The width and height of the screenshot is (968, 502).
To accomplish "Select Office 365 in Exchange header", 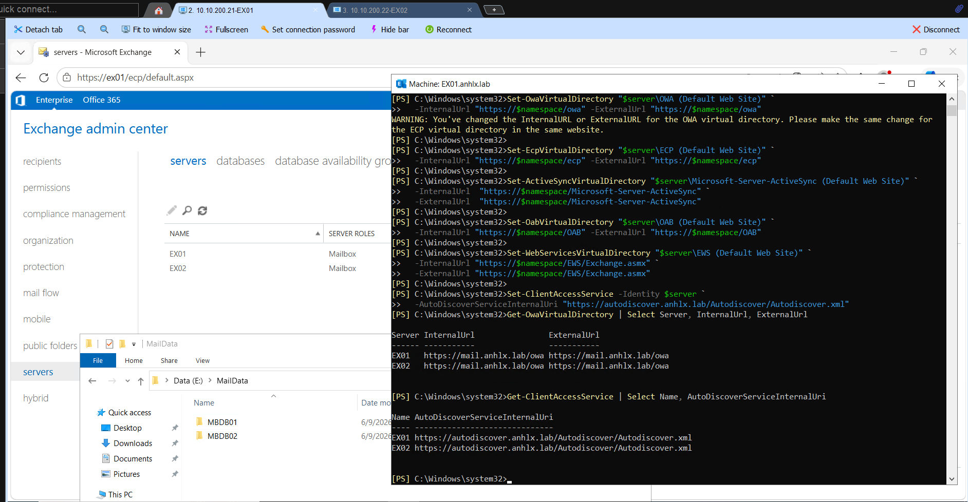I will [102, 100].
